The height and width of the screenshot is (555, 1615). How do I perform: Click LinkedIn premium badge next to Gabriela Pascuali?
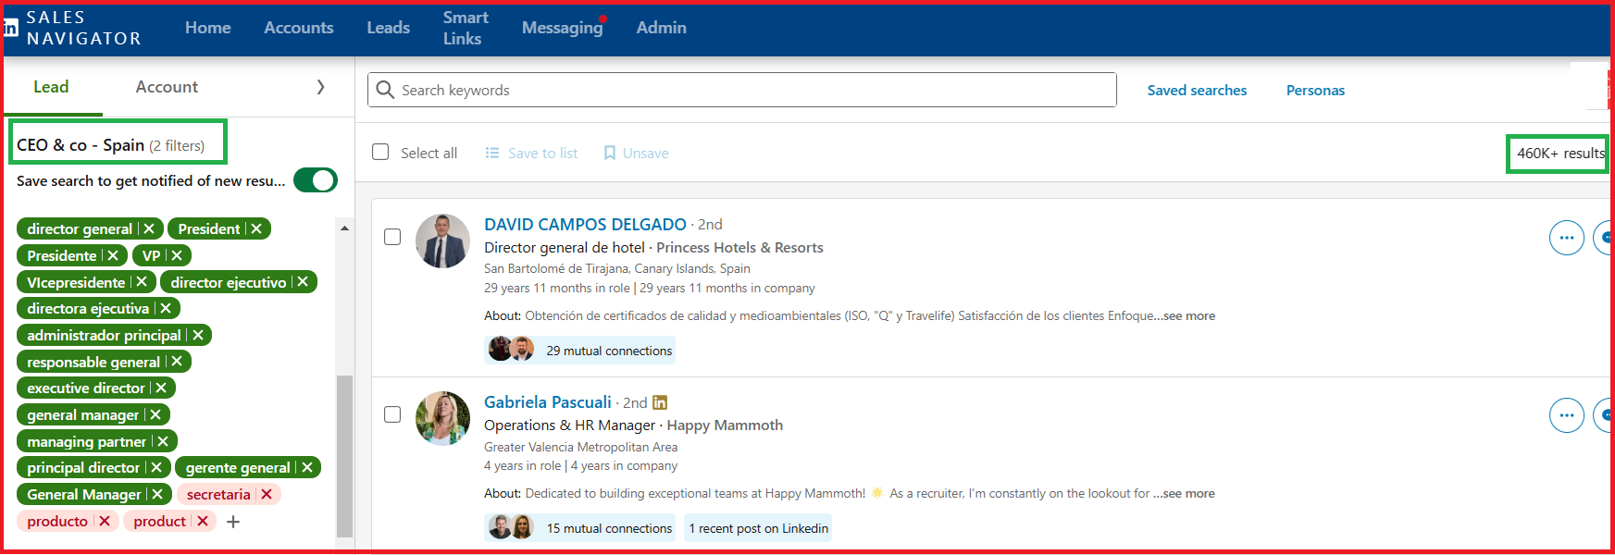[x=660, y=402]
